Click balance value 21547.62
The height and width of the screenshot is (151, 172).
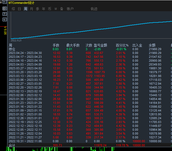point(155,57)
